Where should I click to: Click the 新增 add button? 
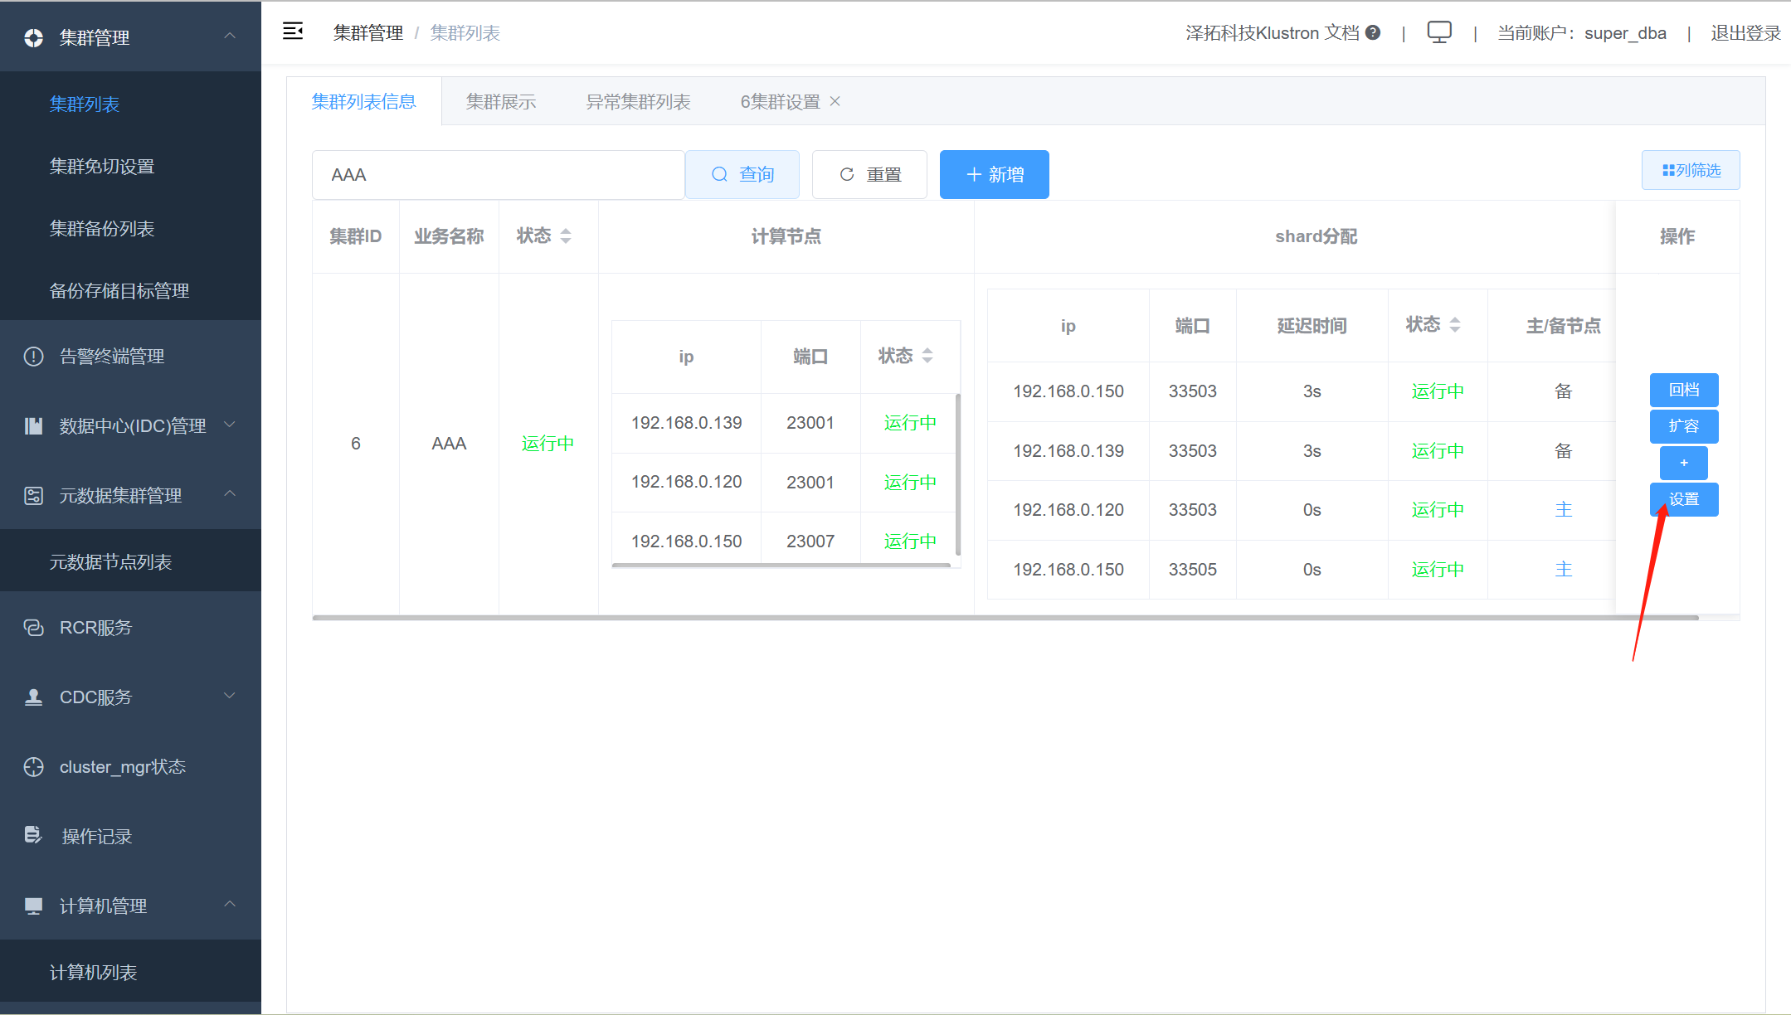tap(994, 174)
